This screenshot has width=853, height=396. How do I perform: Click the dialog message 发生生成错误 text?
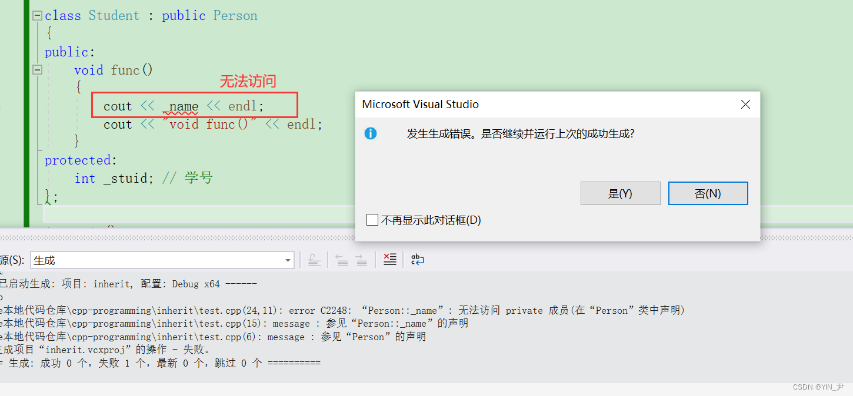point(521,134)
